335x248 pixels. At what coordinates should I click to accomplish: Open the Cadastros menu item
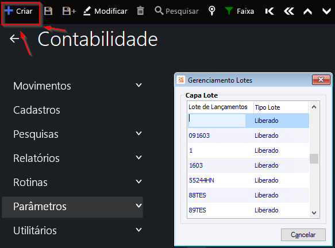(x=37, y=110)
